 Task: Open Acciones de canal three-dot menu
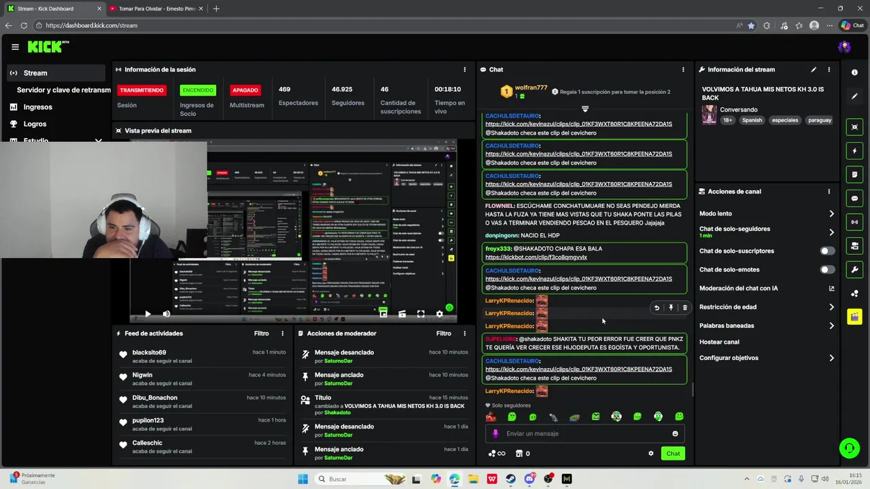click(x=829, y=192)
